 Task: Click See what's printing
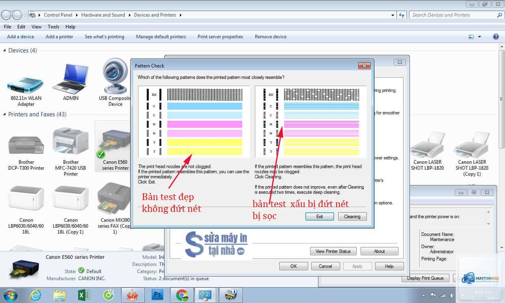105,37
